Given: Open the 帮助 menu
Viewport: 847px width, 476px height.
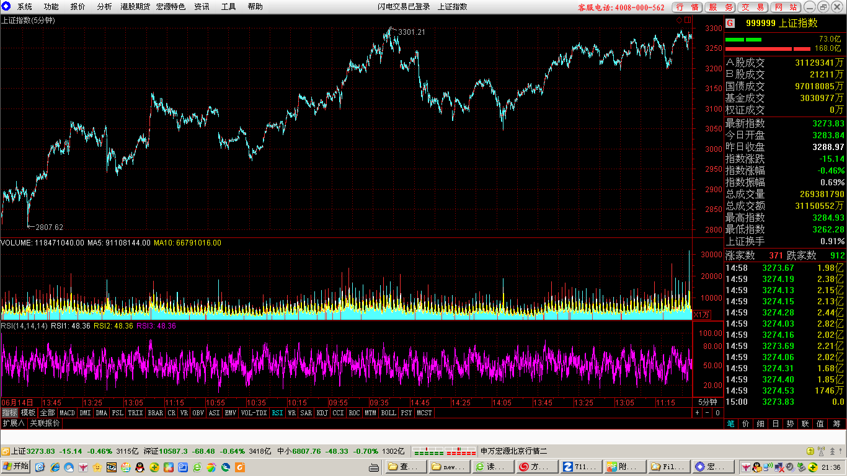Looking at the screenshot, I should (x=255, y=7).
